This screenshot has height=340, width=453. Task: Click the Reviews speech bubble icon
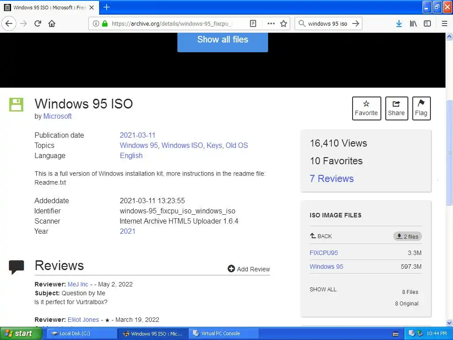click(x=16, y=267)
